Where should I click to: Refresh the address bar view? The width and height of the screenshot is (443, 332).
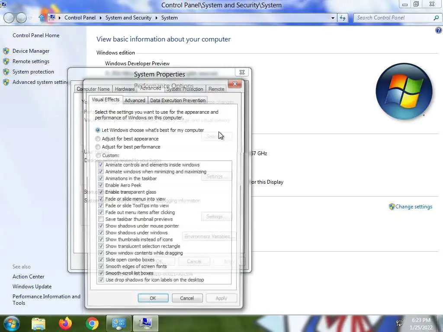tap(343, 18)
